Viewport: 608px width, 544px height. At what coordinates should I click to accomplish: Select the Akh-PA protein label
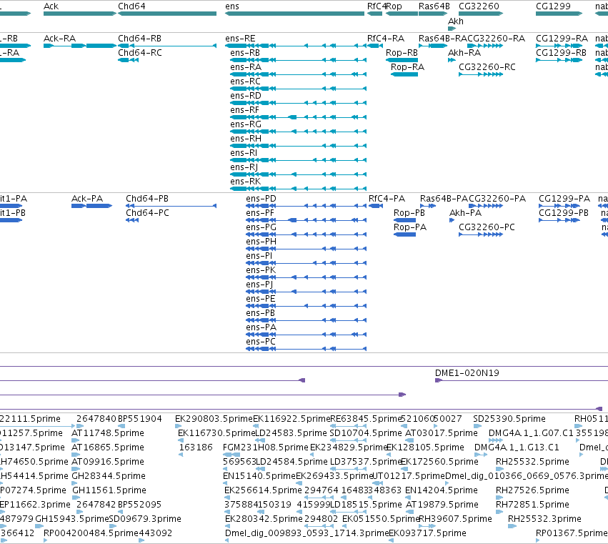pos(465,213)
